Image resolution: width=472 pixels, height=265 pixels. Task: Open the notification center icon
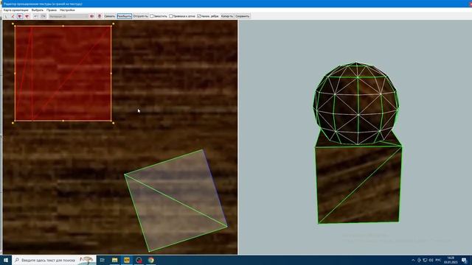pos(465,260)
